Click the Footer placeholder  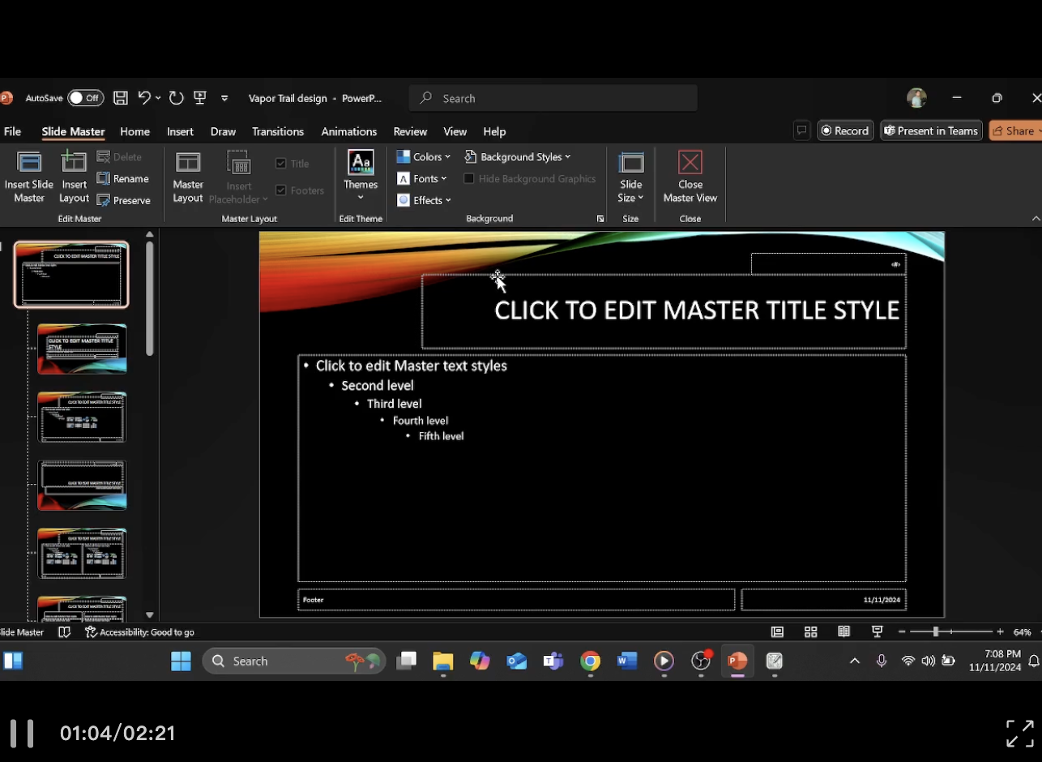[x=516, y=600]
